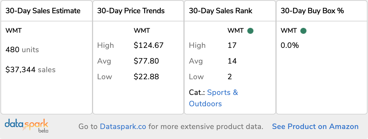Click the average sales rank value 14
This screenshot has width=368, height=139.
[232, 61]
